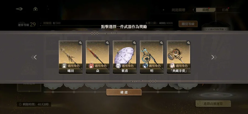Choose the 「典藏非賣」 hammer weapon card
This screenshot has height=114, width=248.
(x=179, y=57)
